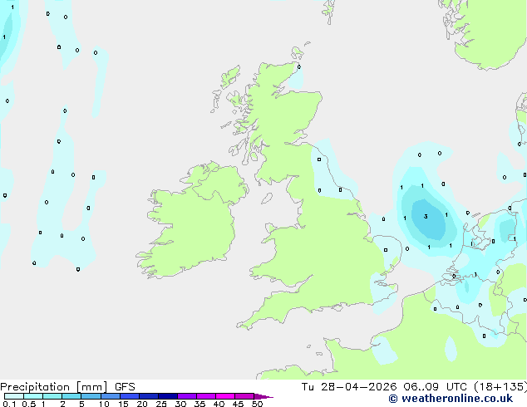Click legend swatch between 30 and 35

pyautogui.click(x=187, y=396)
